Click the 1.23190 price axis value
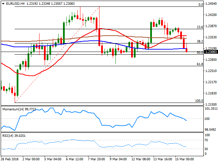This screenshot has width=218, height=163. click(x=211, y=48)
